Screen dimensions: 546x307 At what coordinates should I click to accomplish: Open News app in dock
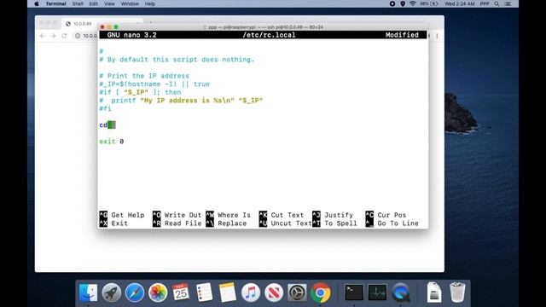point(274,293)
